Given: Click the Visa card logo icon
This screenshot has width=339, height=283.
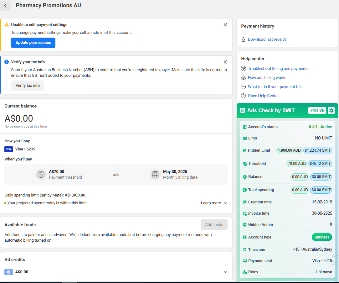Looking at the screenshot, I should click(9, 149).
